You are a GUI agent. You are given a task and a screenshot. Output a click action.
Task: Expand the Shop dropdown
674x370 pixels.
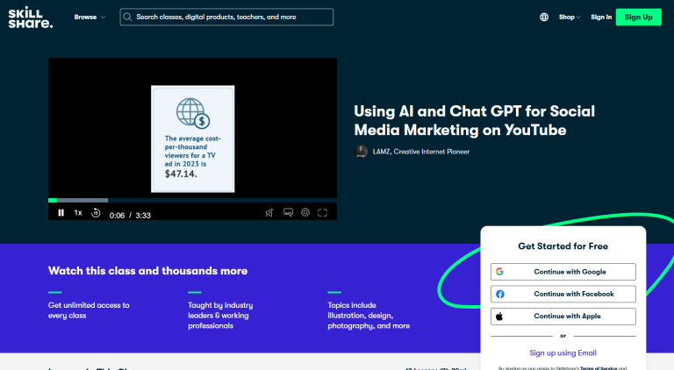point(570,18)
